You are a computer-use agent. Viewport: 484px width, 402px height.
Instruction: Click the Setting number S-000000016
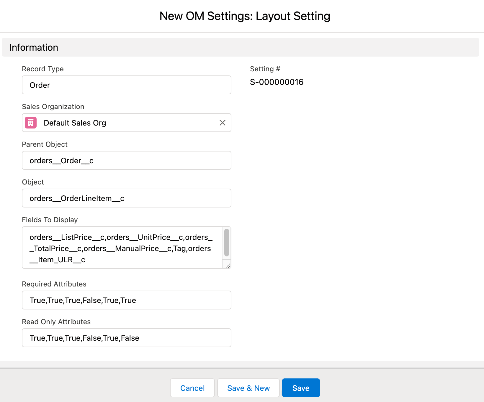tap(277, 82)
